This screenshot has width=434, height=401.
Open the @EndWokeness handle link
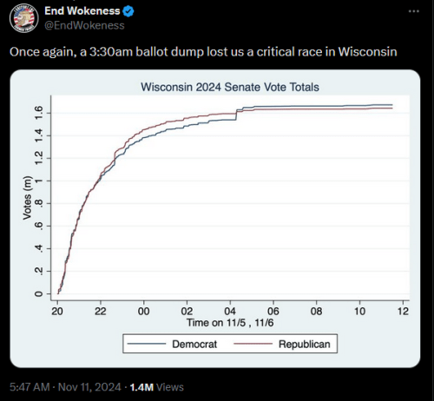coord(84,25)
